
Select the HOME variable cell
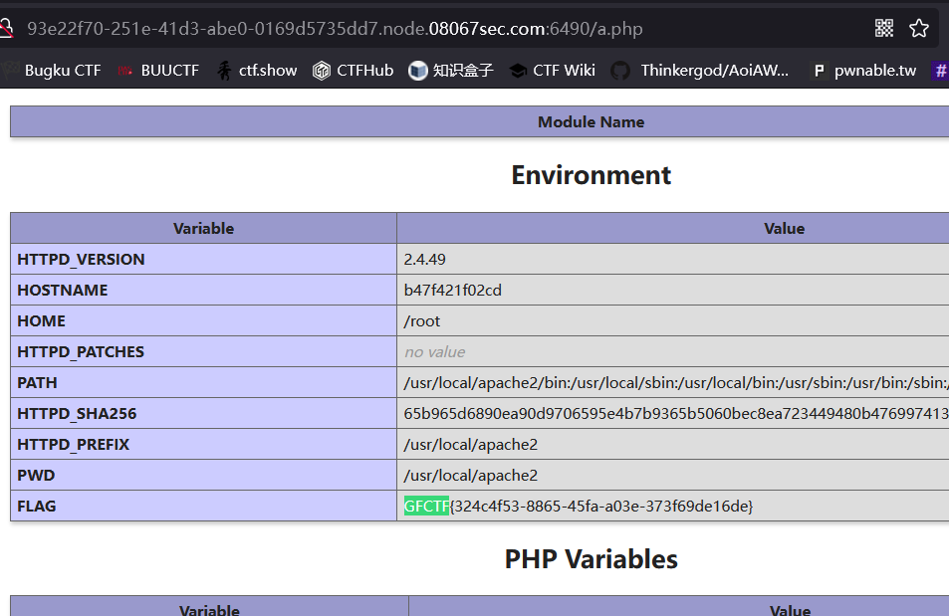point(203,320)
